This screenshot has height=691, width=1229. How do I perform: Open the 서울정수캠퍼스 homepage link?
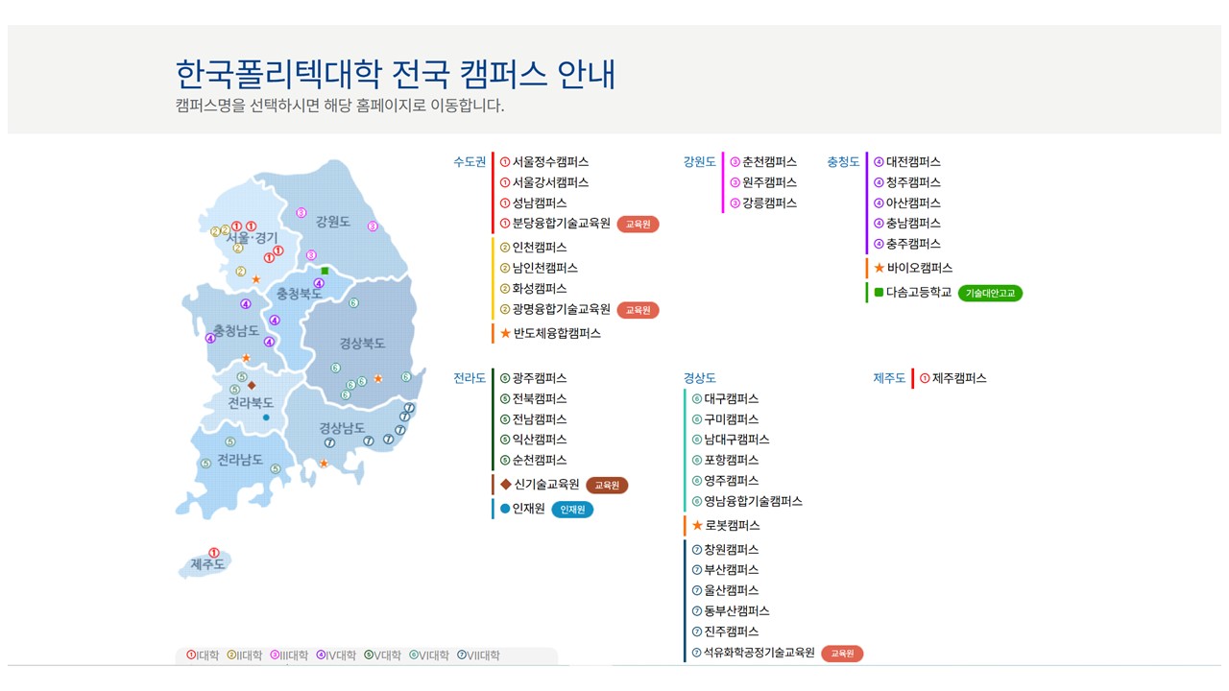point(549,161)
